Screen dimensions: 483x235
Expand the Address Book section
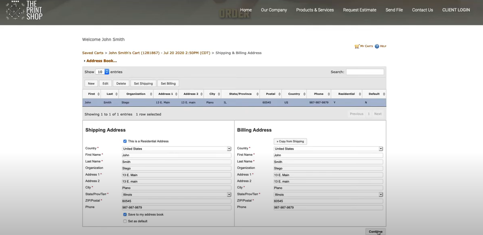101,60
